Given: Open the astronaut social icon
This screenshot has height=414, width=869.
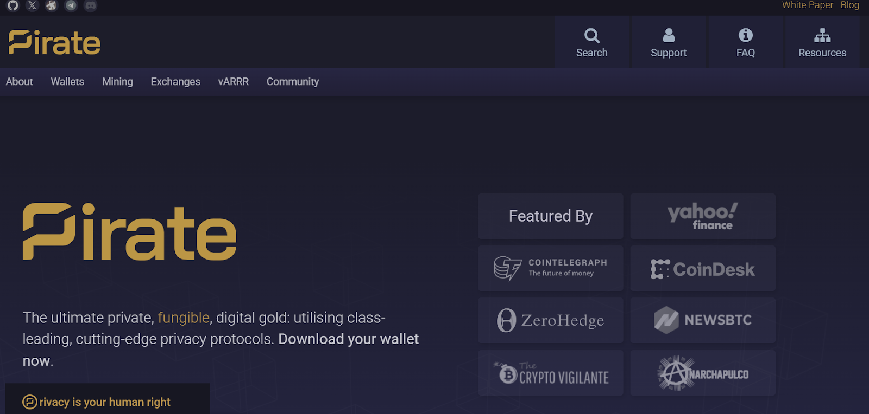Looking at the screenshot, I should 52,5.
